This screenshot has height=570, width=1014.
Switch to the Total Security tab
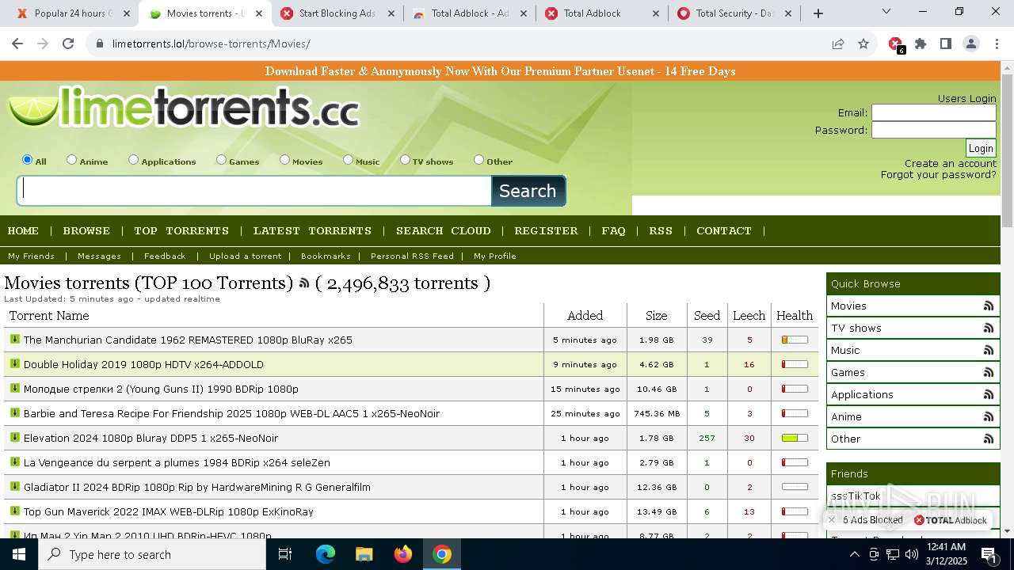click(734, 13)
